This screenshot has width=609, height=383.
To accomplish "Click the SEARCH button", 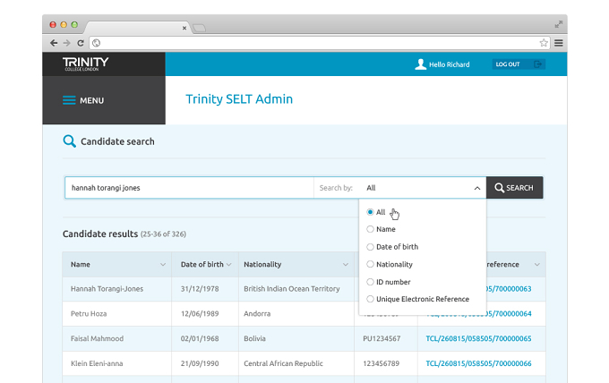I will click(515, 188).
